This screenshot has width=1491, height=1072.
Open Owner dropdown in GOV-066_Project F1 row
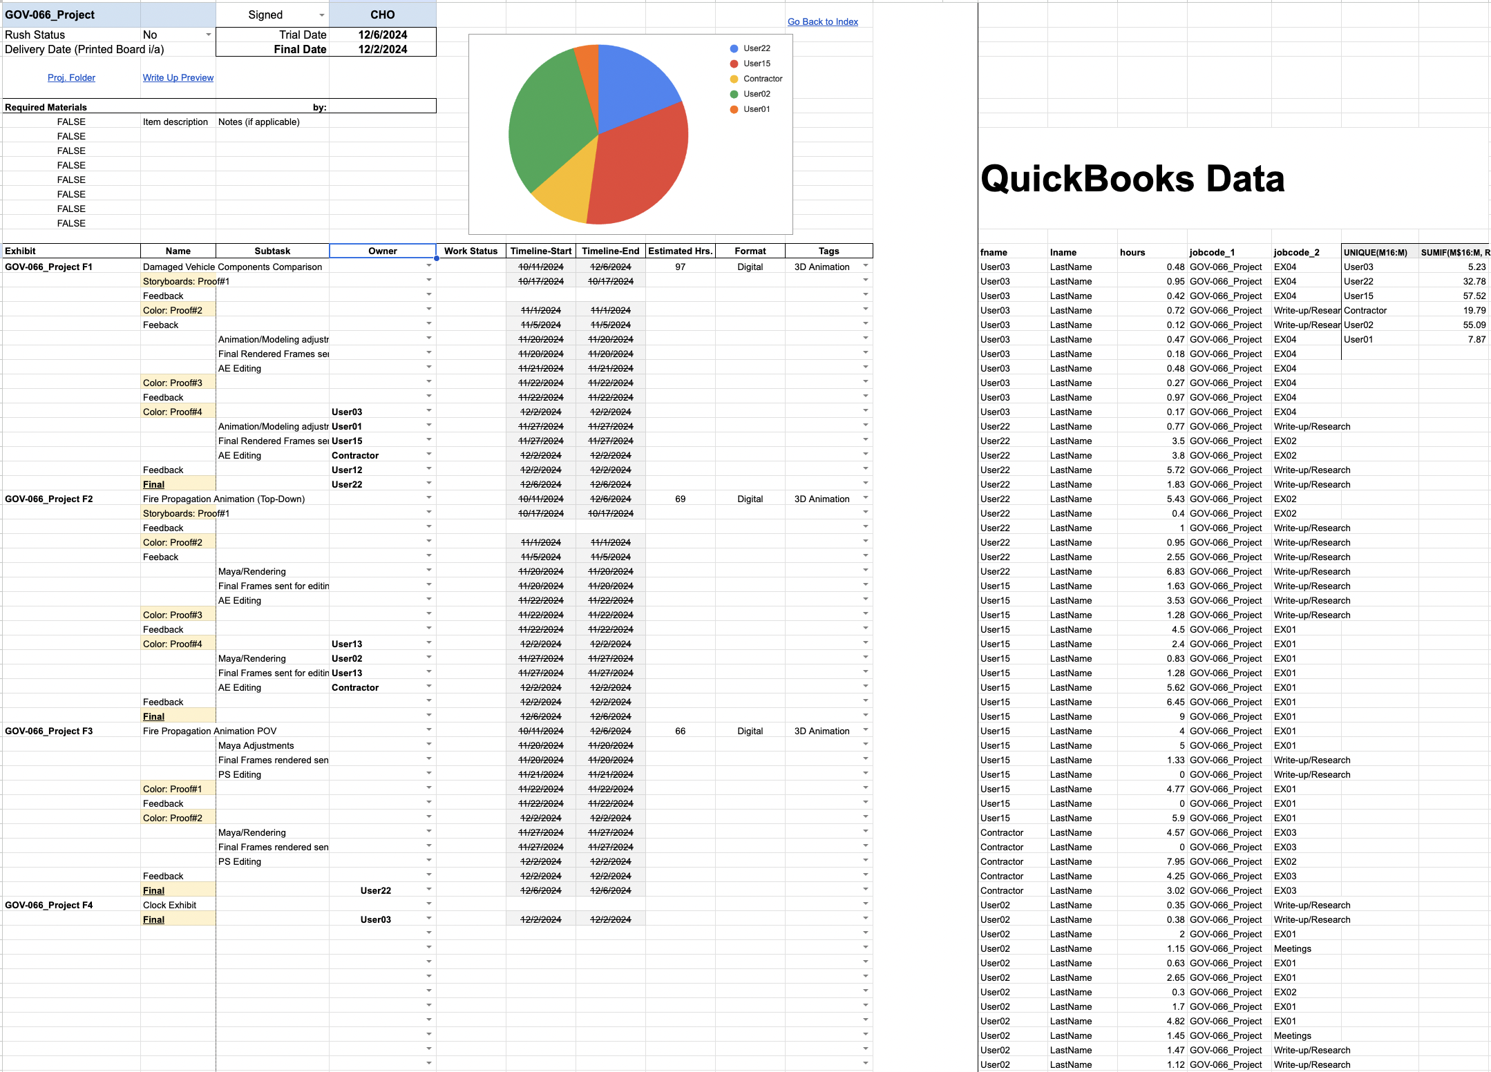(x=429, y=266)
